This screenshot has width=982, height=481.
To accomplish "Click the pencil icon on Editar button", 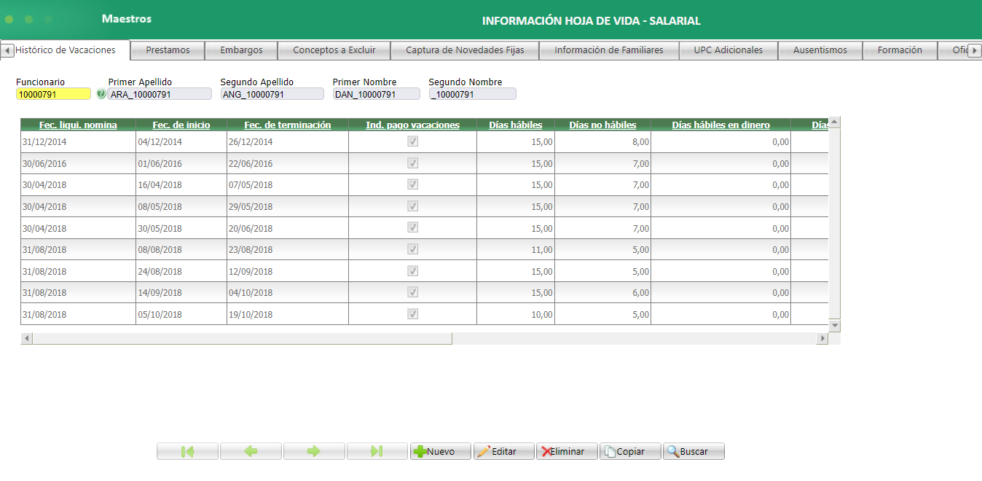I will [486, 450].
